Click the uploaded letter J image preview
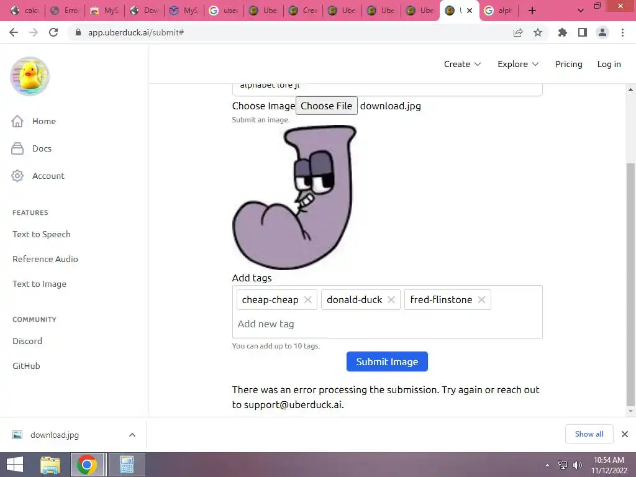636x477 pixels. (294, 198)
